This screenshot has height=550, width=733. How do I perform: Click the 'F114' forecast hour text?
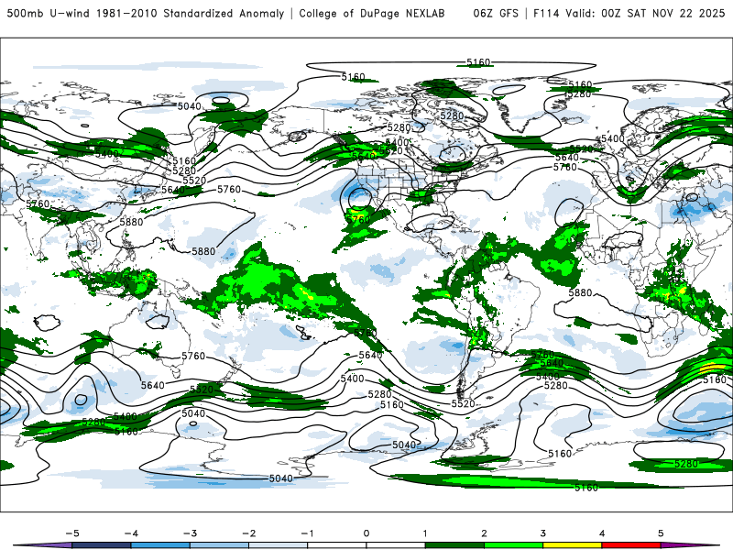point(546,13)
